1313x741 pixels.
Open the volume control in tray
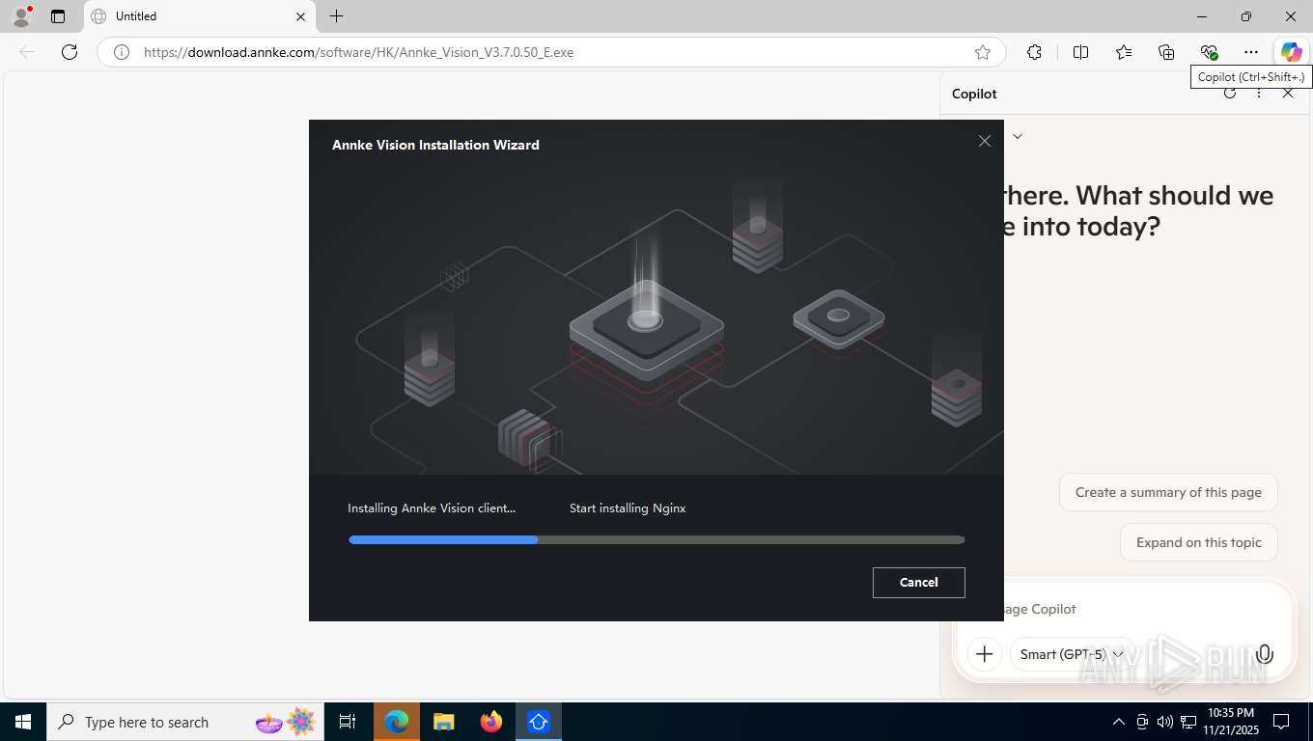1165,722
